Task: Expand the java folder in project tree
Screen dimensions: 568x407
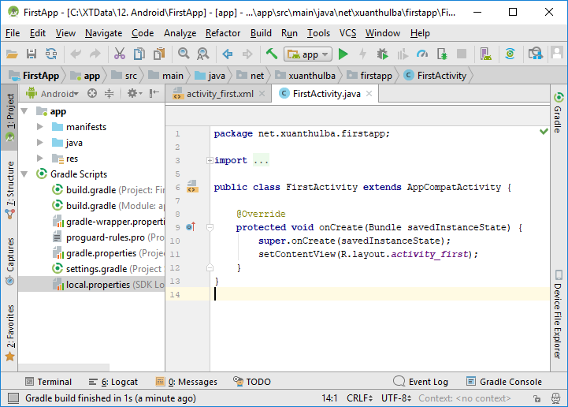Action: [40, 143]
